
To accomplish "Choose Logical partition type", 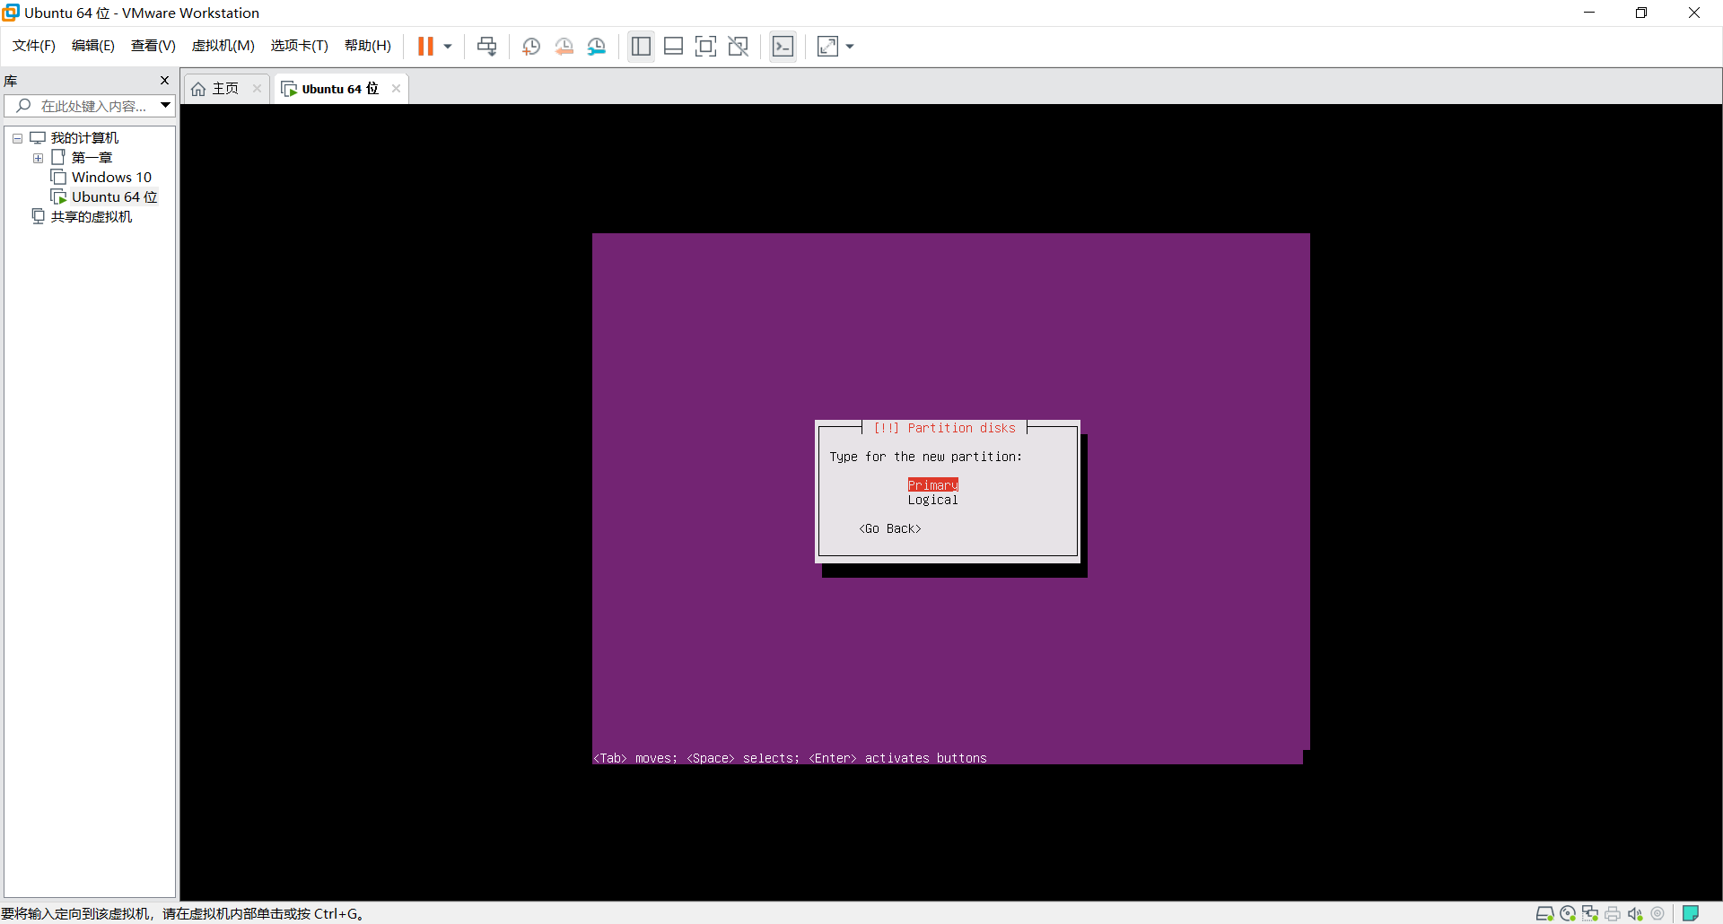I will [932, 500].
